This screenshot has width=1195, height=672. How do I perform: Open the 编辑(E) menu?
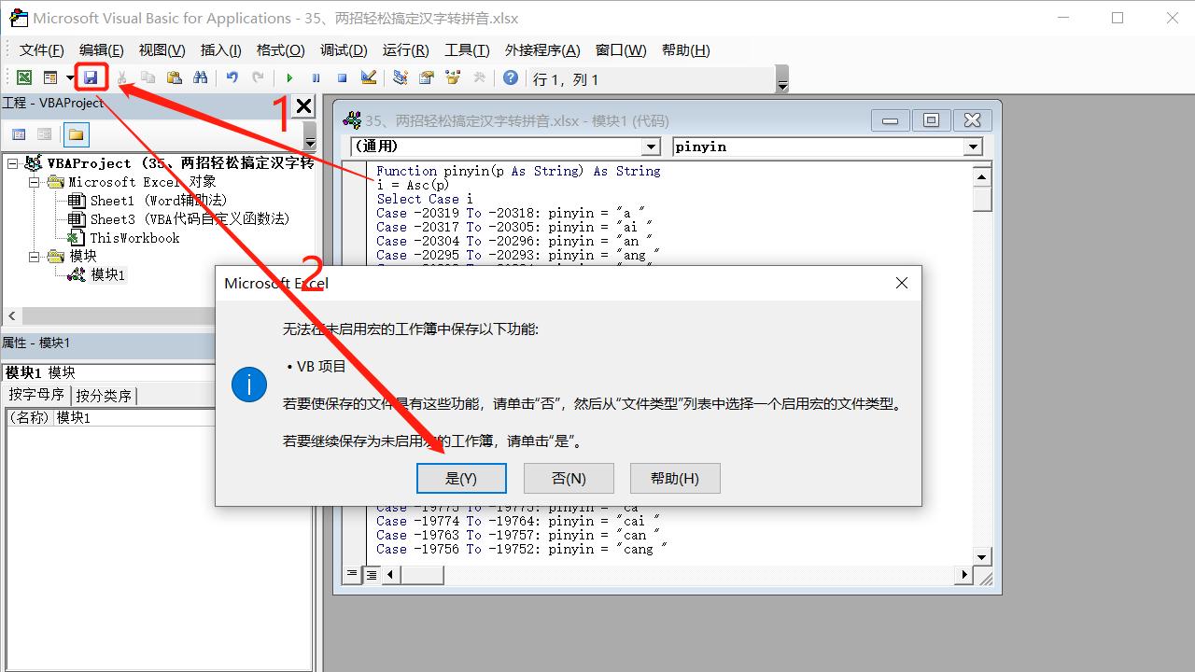(x=101, y=50)
